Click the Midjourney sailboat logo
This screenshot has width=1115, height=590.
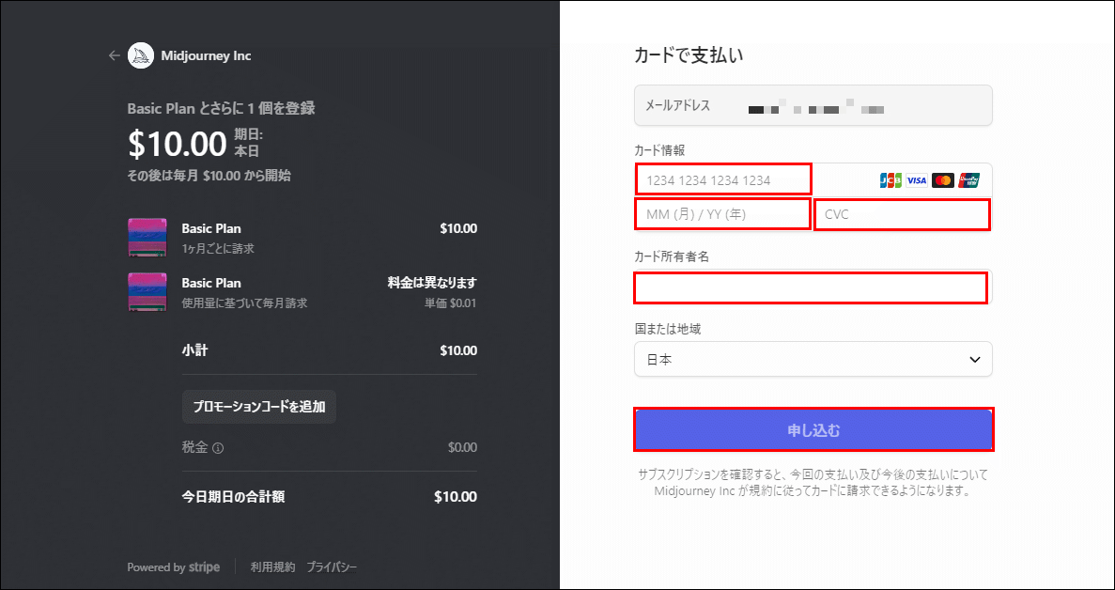coord(141,55)
